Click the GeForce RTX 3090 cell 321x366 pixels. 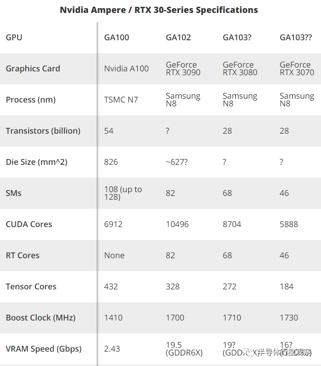(x=183, y=69)
